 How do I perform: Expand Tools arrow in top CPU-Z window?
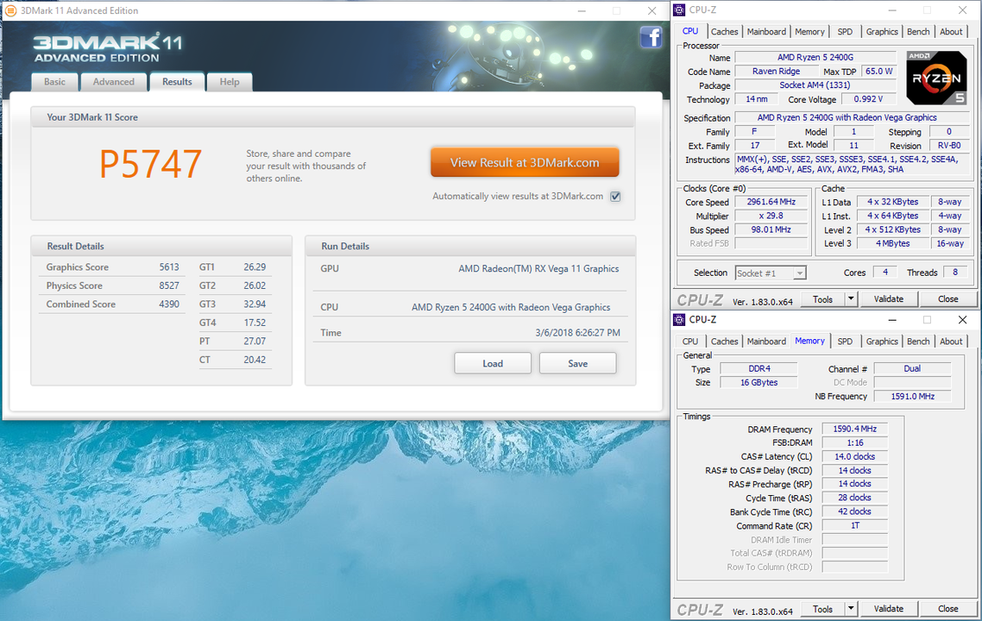pos(851,299)
